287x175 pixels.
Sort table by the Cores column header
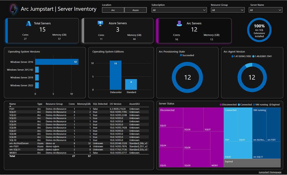pos(72,104)
